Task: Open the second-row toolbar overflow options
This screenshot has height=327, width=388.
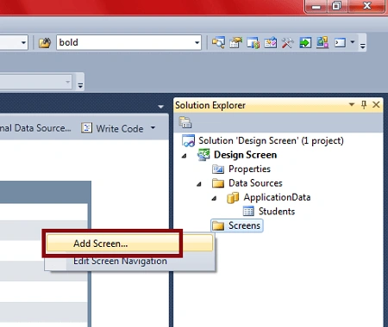Action: click(80, 85)
